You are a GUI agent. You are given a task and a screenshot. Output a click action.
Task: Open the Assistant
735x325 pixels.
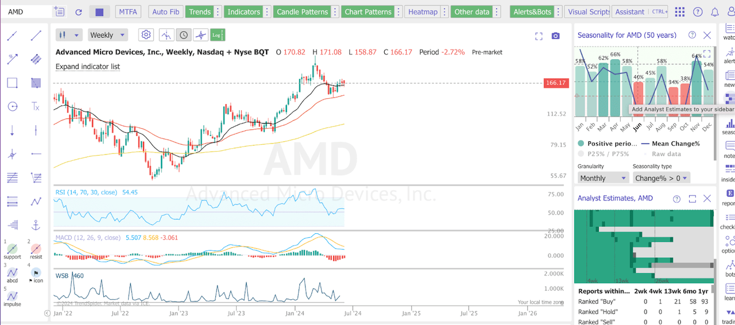[629, 12]
